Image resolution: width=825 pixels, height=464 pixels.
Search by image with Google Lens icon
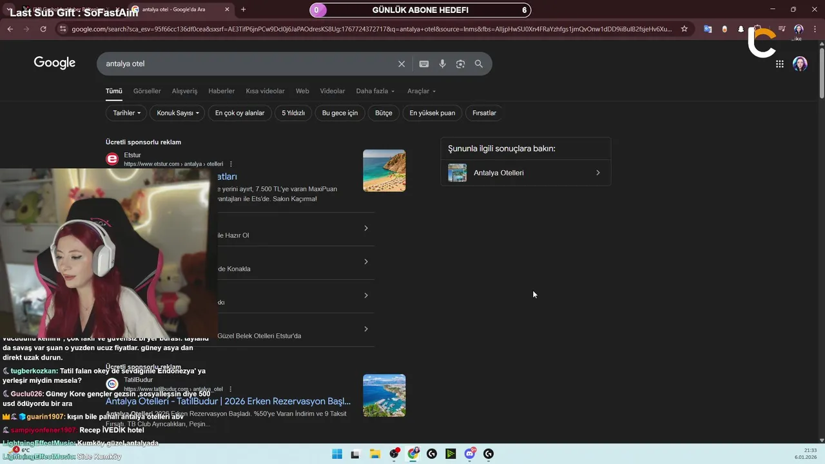(460, 64)
